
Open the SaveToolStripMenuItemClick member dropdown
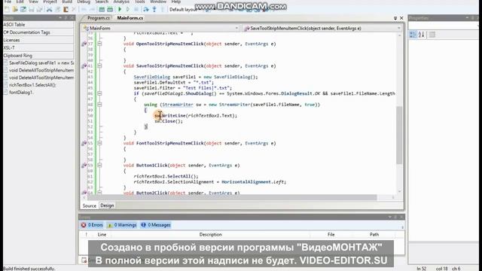point(398,29)
